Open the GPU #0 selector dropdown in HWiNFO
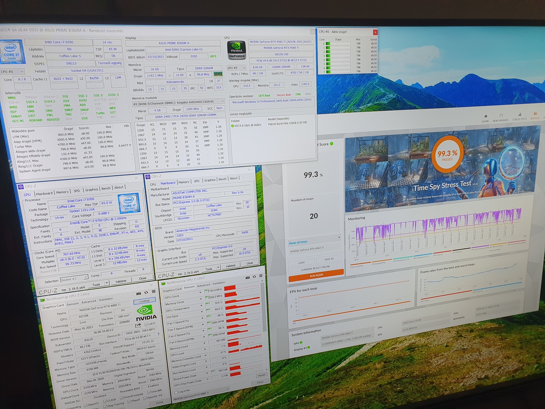The image size is (545, 409). 236,68
